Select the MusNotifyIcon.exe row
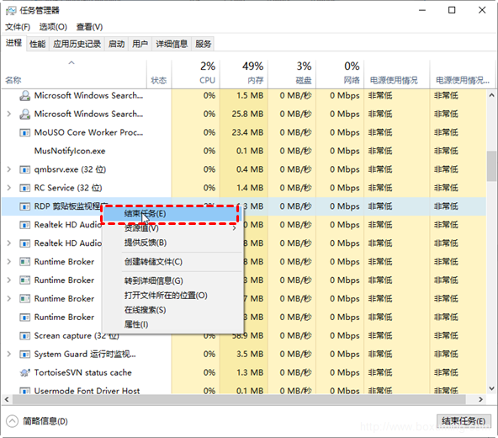Screen dimensions: 498x438 pyautogui.click(x=244, y=151)
